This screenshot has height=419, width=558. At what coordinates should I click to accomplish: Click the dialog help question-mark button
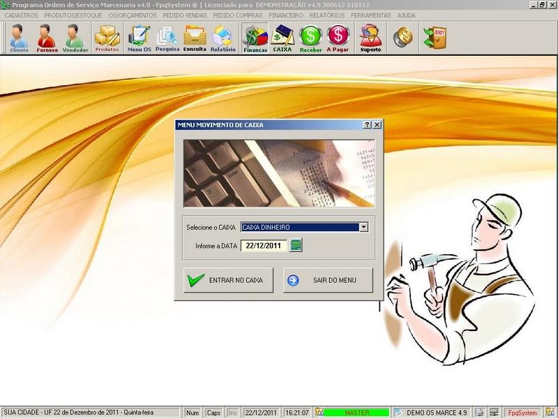pyautogui.click(x=368, y=125)
